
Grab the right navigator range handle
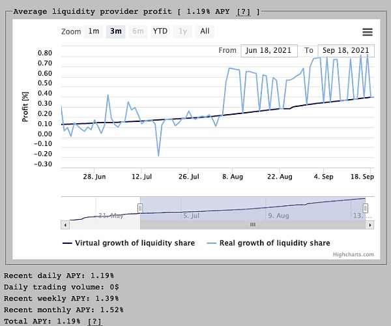(x=366, y=208)
